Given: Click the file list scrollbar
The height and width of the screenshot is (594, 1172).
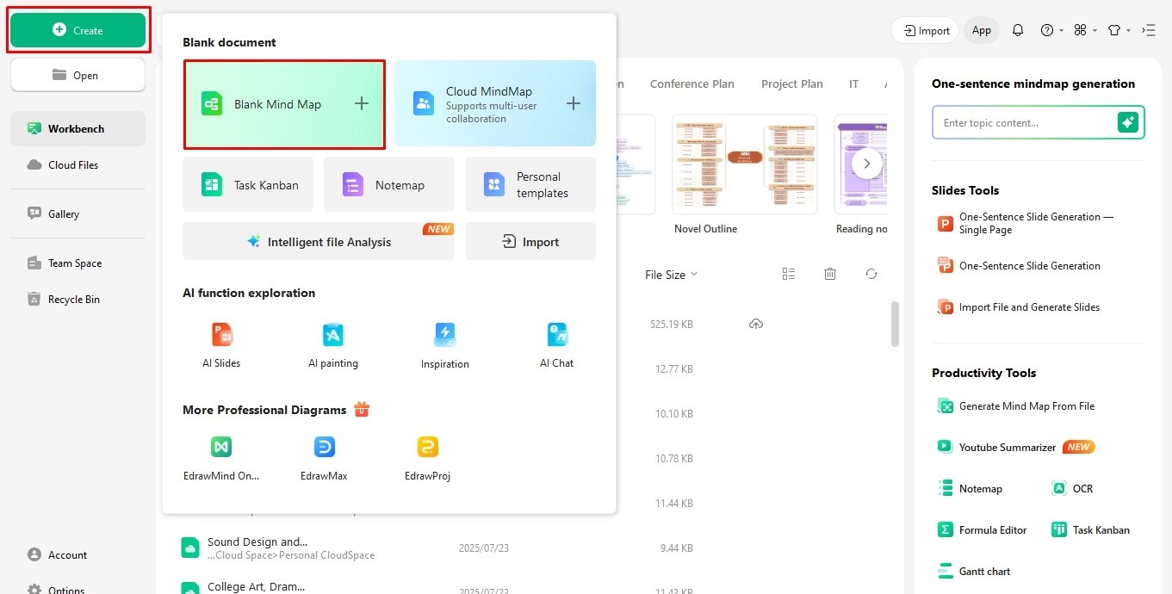Looking at the screenshot, I should pyautogui.click(x=895, y=324).
